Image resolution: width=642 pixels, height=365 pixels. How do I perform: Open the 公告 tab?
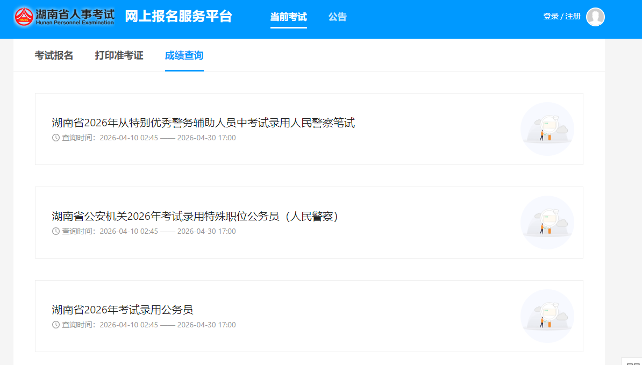[337, 17]
